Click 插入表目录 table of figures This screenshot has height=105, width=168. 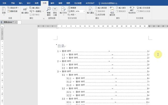[101, 8]
